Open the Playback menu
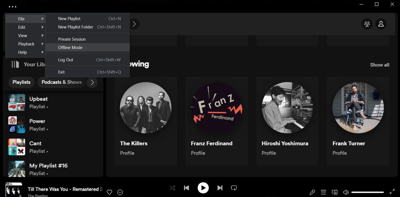Image resolution: width=400 pixels, height=197 pixels. 25,44
